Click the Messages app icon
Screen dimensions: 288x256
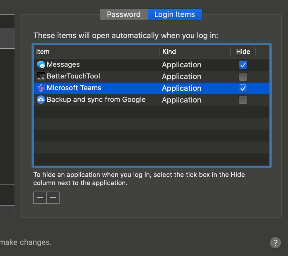41,65
